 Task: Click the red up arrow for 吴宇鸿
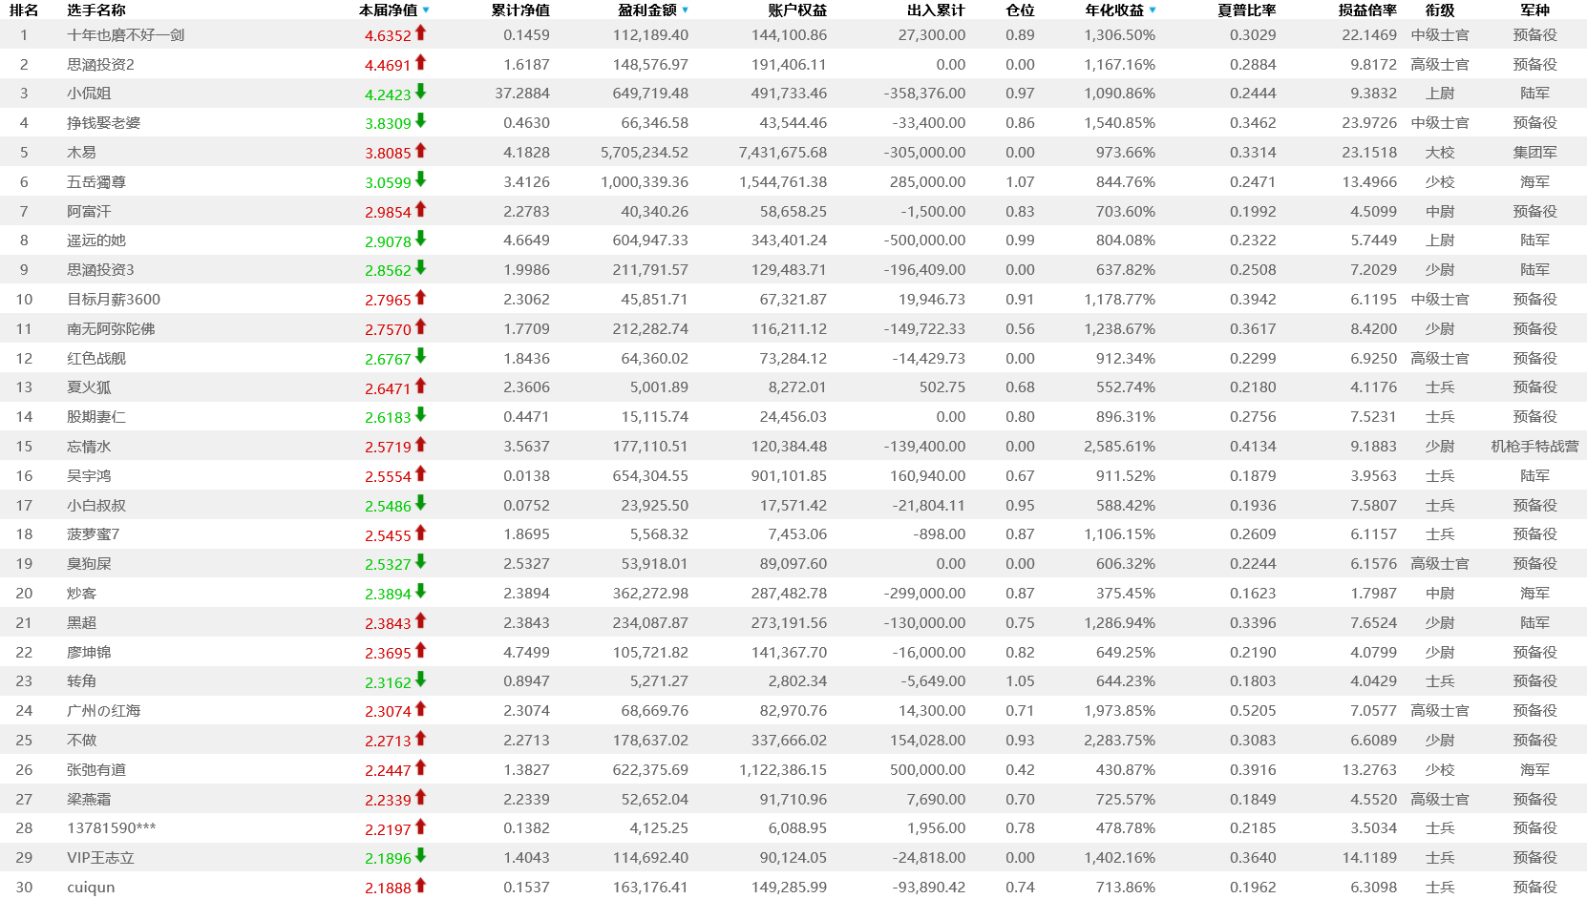pyautogui.click(x=420, y=474)
